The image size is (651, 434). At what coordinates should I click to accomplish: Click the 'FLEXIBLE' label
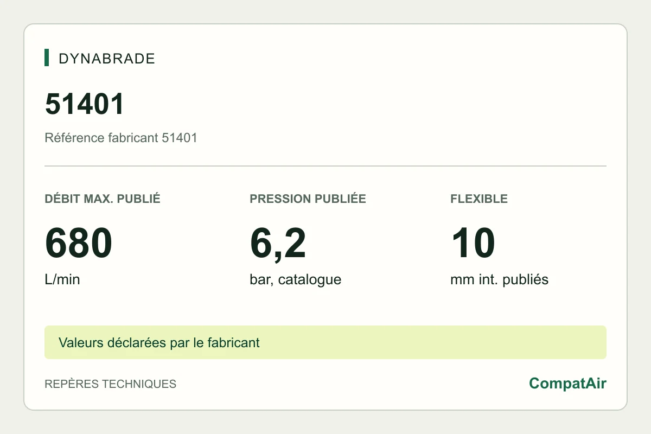[479, 199]
